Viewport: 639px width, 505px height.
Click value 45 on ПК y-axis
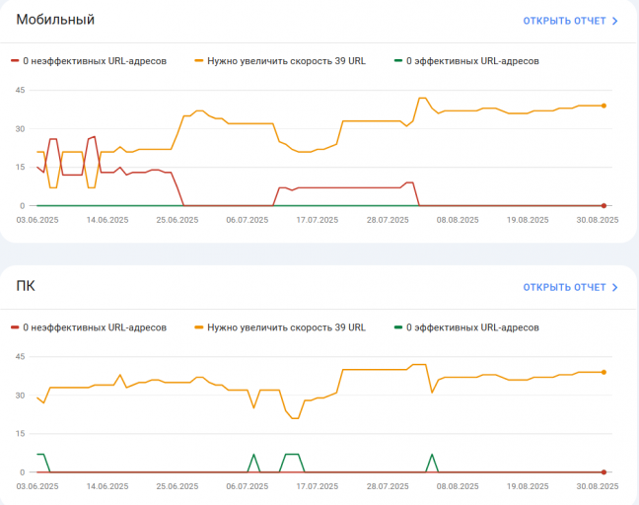[21, 357]
